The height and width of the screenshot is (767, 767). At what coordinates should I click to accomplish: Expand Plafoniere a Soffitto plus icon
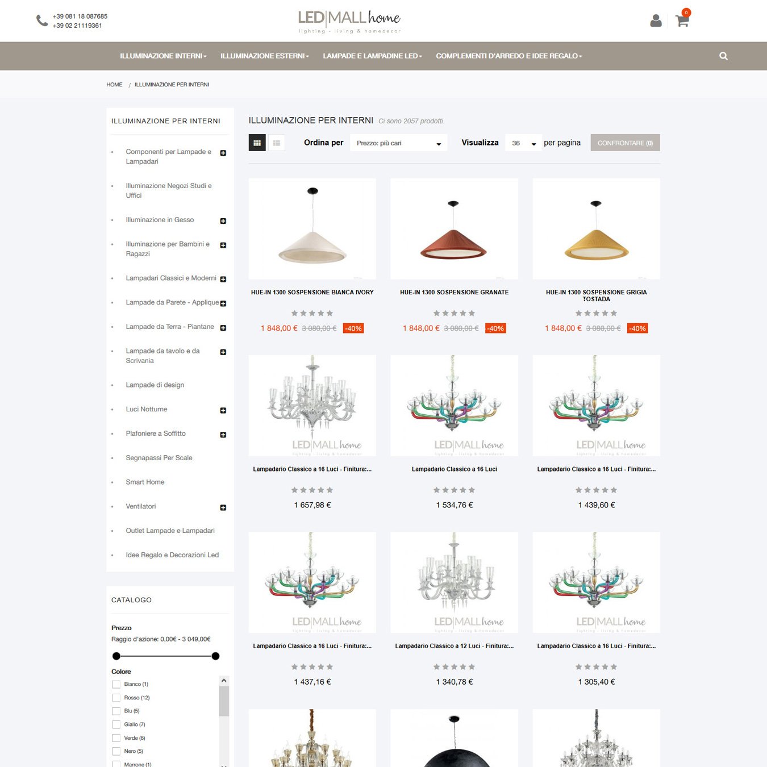(x=223, y=435)
